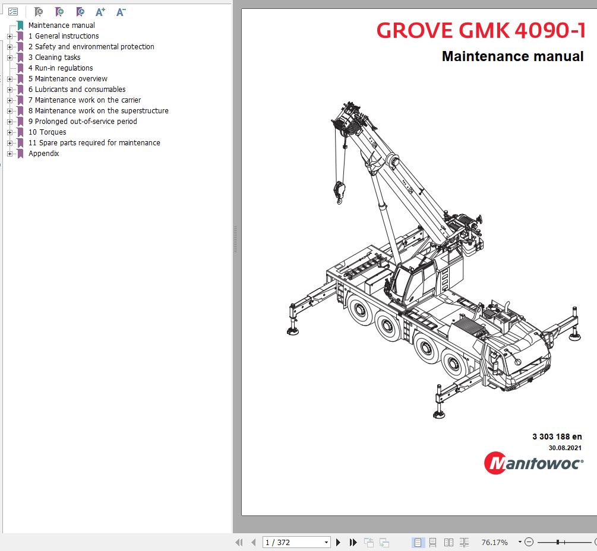This screenshot has width=597, height=551.
Task: Go to the previous page
Action: click(x=253, y=542)
